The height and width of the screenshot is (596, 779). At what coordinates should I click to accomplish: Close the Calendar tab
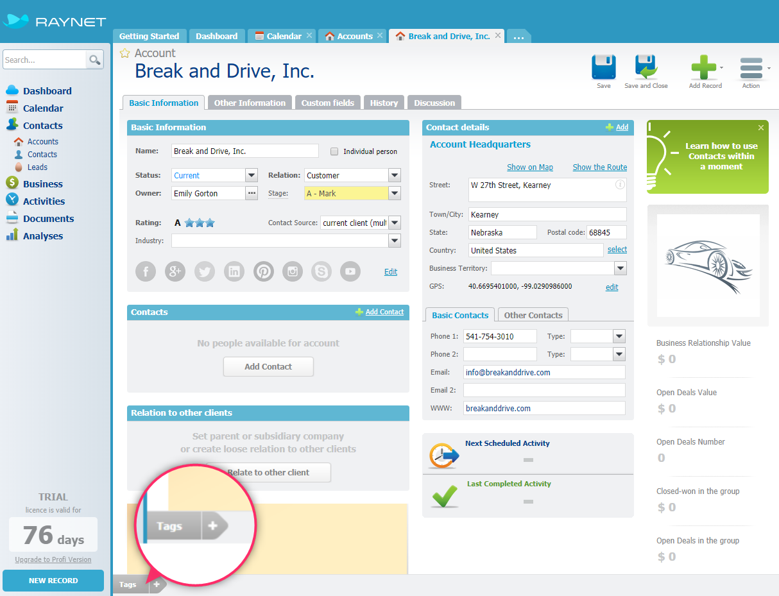309,36
